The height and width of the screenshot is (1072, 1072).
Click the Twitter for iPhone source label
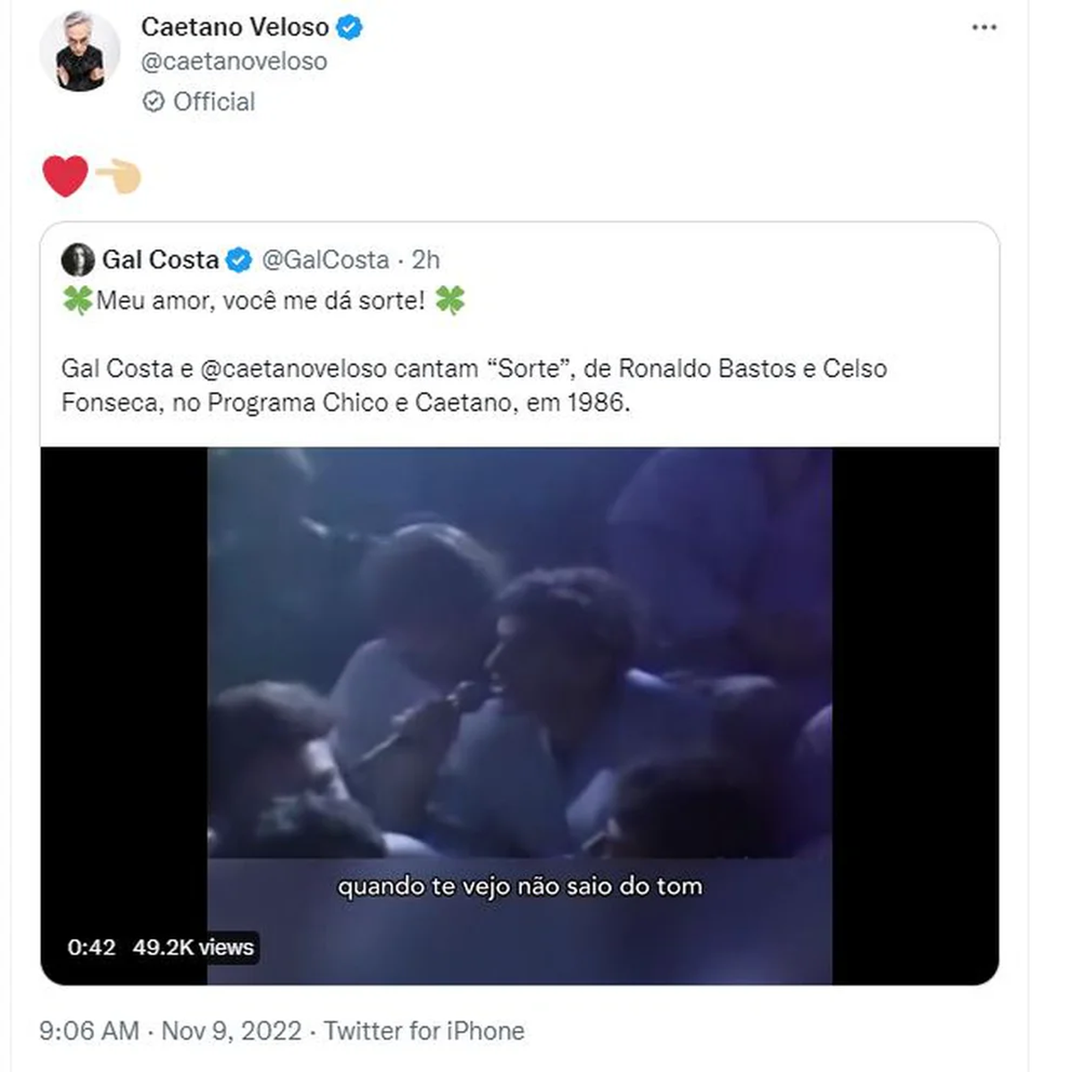pyautogui.click(x=423, y=1031)
